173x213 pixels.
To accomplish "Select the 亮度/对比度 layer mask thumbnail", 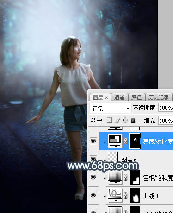I will click(x=135, y=141).
